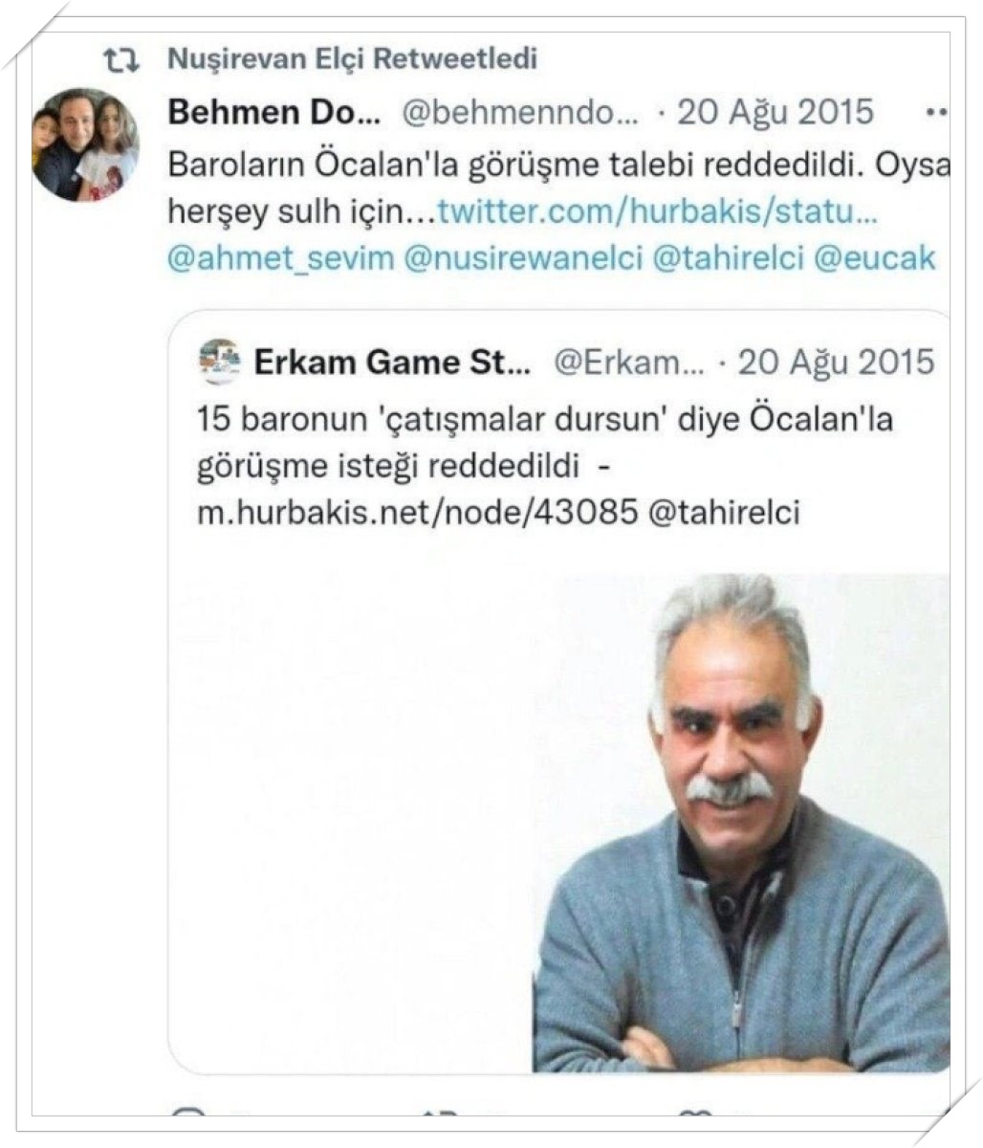The height and width of the screenshot is (1148, 983).
Task: Open the @eucak mention
Action: pyautogui.click(x=875, y=259)
